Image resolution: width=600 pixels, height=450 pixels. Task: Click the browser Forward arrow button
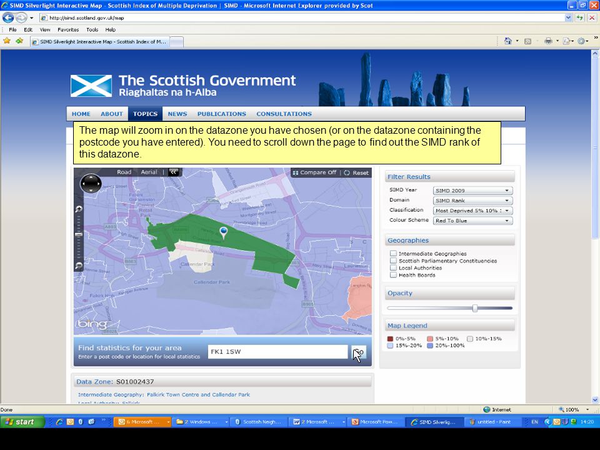click(x=21, y=17)
